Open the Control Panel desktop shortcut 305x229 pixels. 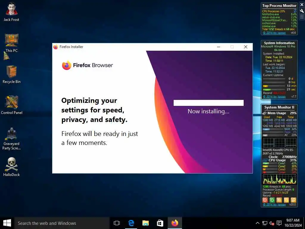(12, 105)
